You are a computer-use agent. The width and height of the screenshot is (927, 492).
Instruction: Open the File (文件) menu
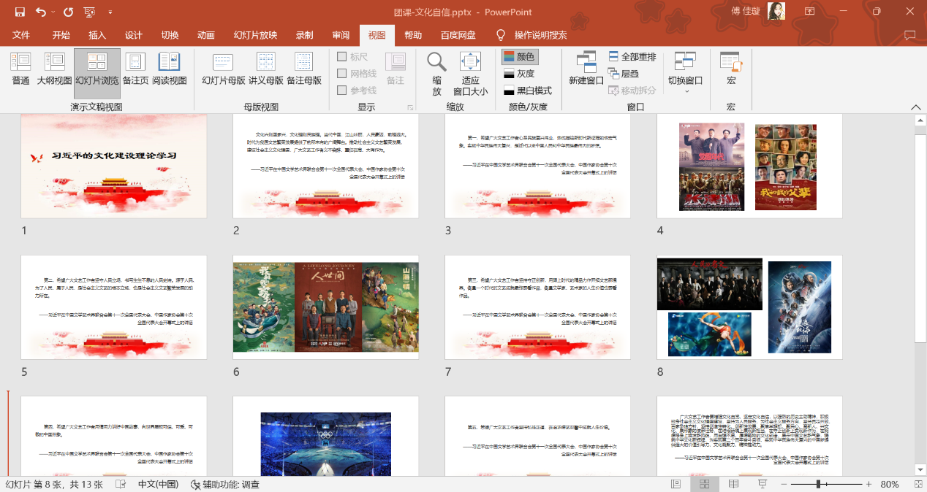click(21, 35)
